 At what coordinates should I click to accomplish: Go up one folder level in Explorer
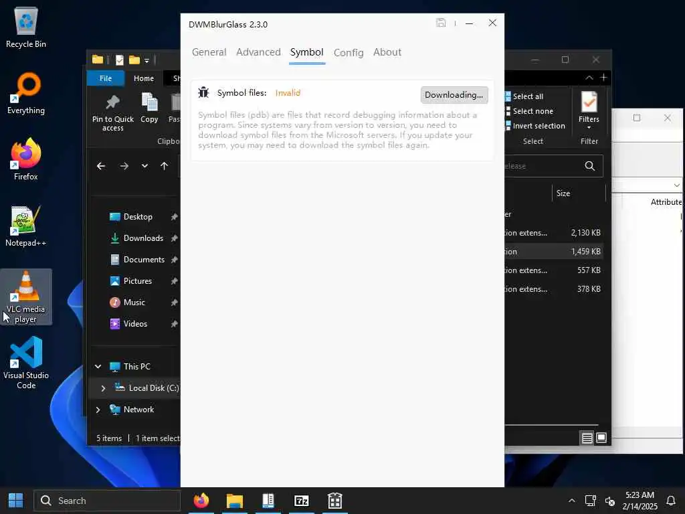point(165,166)
